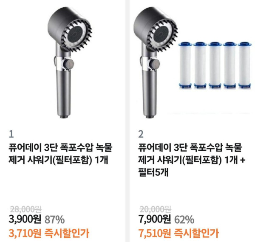Click the middle filter cartridge image
This screenshot has height=242, width=255.
(215, 65)
